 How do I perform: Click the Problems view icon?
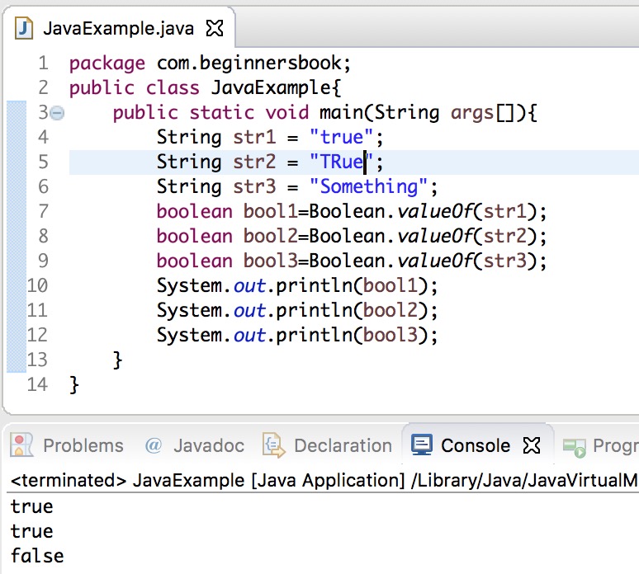[x=21, y=445]
